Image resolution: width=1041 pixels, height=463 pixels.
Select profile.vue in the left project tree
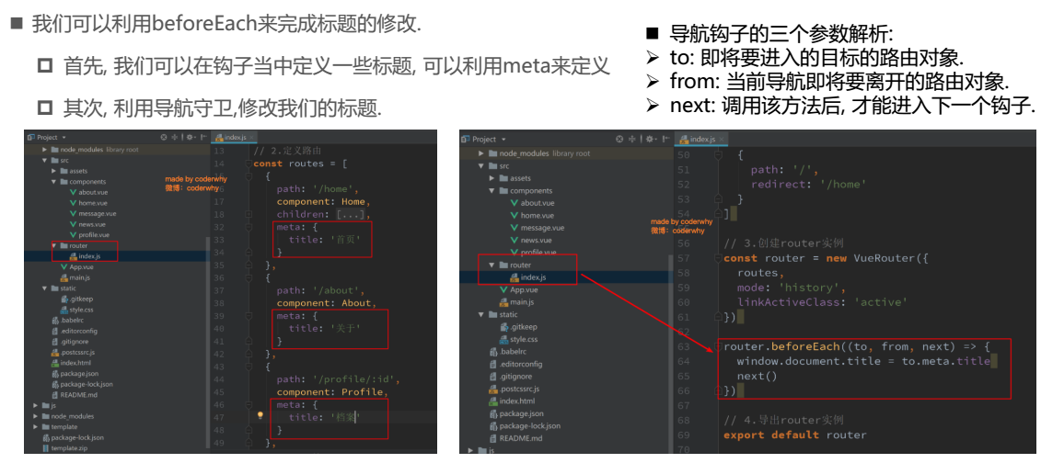(x=94, y=234)
